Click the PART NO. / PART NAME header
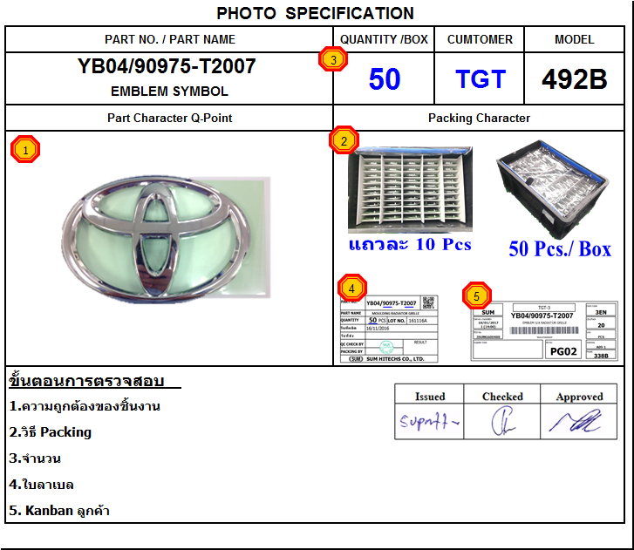The image size is (634, 550). (x=170, y=39)
